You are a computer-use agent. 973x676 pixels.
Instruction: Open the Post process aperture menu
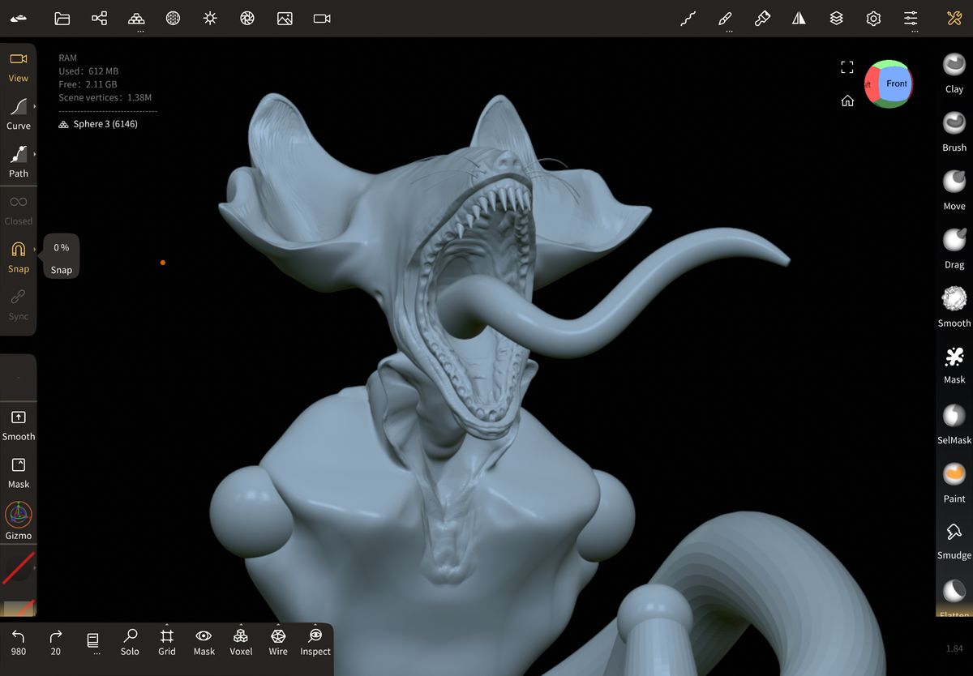[x=247, y=18]
